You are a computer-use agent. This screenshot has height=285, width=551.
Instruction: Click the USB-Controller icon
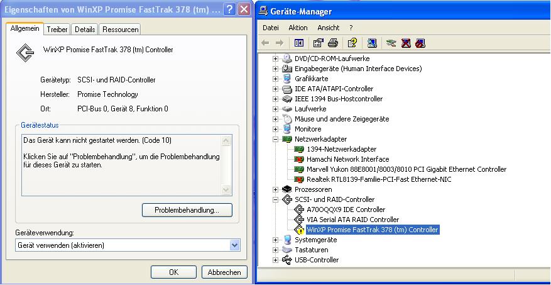(x=287, y=260)
